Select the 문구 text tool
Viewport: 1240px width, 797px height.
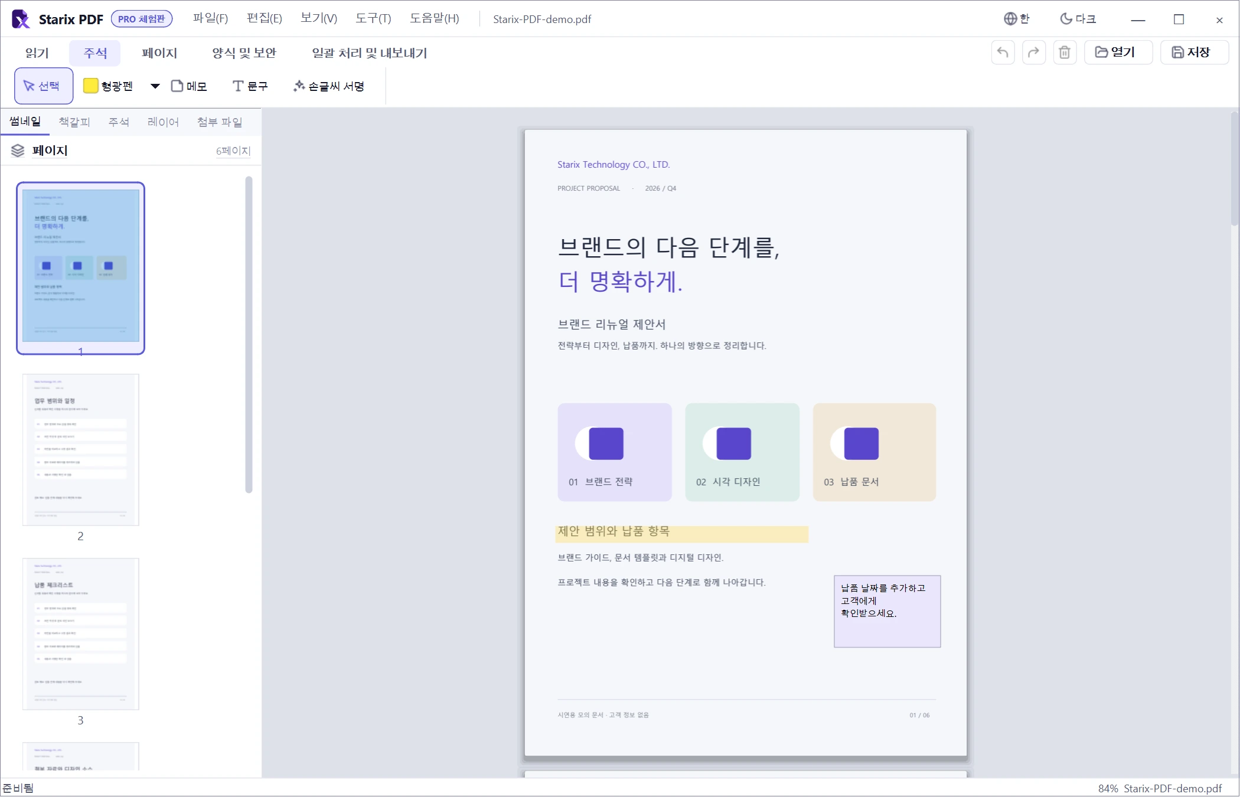point(250,86)
